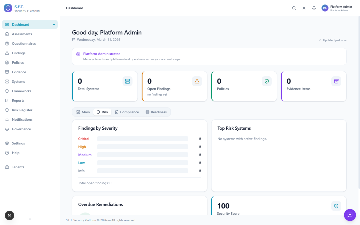Click the Systems sidebar icon

click(x=7, y=81)
